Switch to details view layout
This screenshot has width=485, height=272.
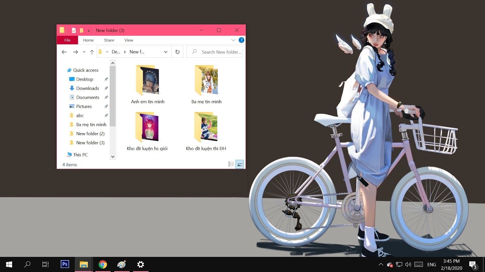[231, 164]
